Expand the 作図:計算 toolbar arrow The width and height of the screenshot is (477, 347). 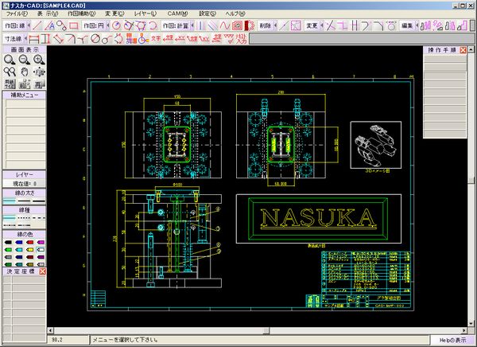pyautogui.click(x=192, y=25)
